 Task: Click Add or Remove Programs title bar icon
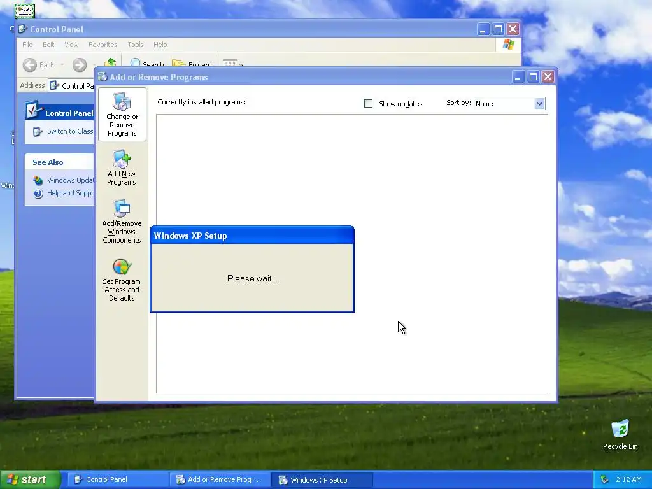click(103, 76)
